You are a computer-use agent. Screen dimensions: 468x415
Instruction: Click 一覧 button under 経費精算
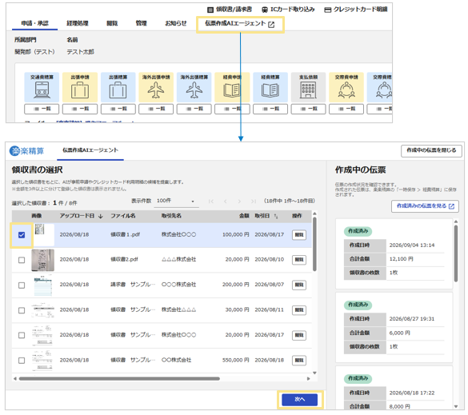coord(270,109)
